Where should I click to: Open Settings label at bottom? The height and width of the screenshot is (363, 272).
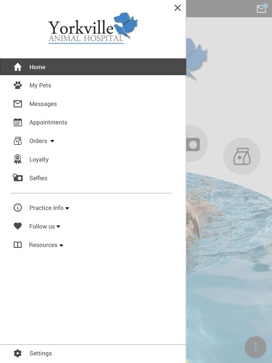point(41,353)
